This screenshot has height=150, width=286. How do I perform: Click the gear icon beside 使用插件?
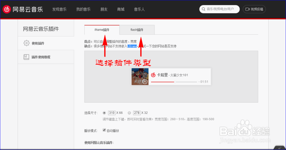pos(26,43)
